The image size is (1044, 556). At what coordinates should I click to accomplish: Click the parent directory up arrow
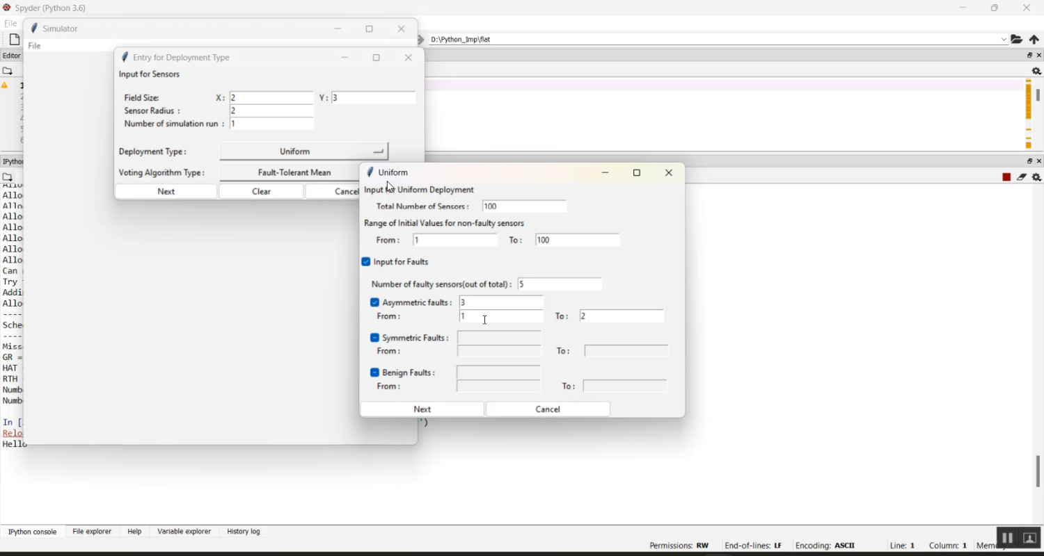[1034, 40]
